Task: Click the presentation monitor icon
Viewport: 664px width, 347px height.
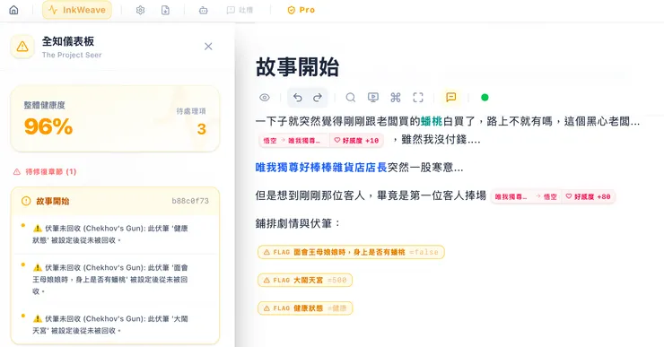Action: (x=373, y=98)
